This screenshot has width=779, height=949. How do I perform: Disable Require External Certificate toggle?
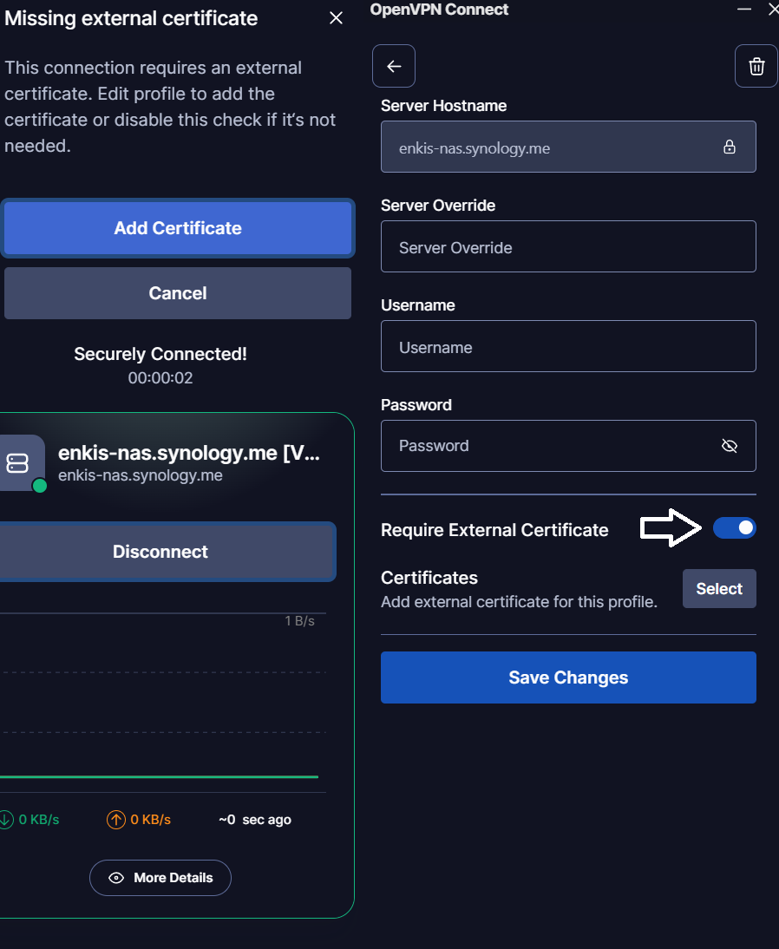(x=735, y=528)
